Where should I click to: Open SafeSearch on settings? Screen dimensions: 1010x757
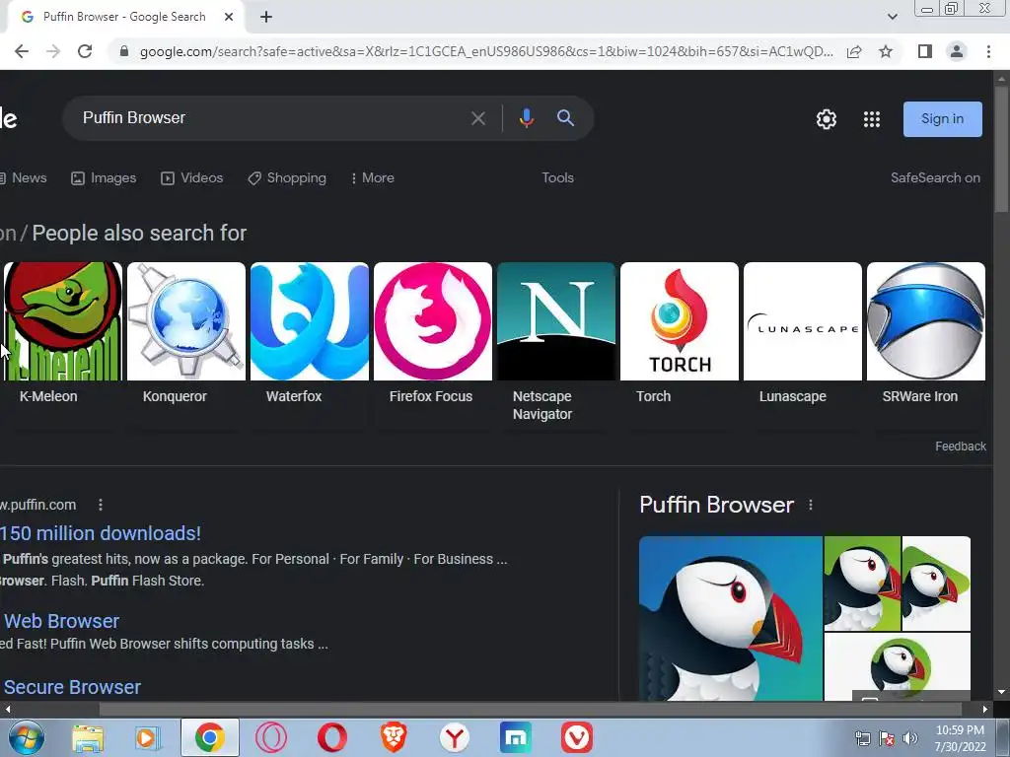pos(935,177)
